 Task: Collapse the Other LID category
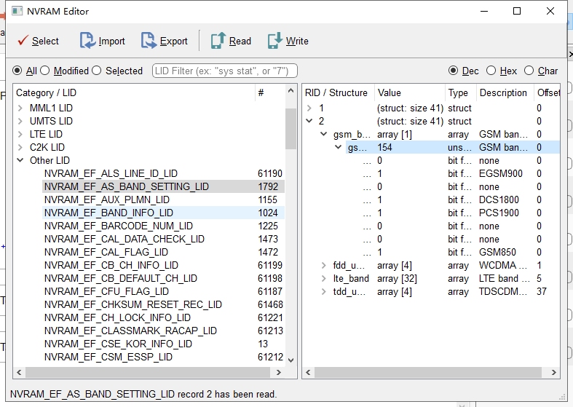click(20, 161)
